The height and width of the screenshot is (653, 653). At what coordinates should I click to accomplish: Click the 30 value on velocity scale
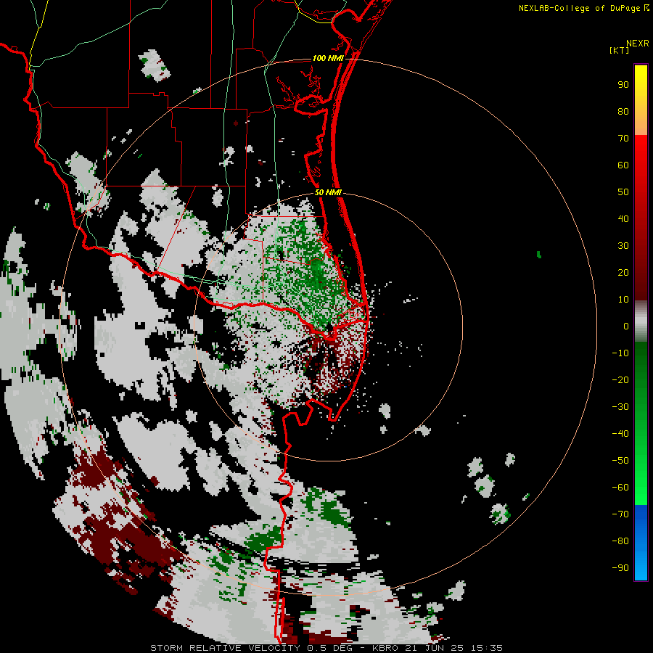pyautogui.click(x=623, y=246)
